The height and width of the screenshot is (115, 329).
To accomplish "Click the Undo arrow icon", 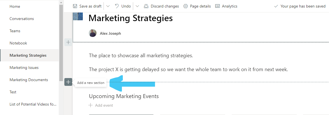I will [x=117, y=6].
